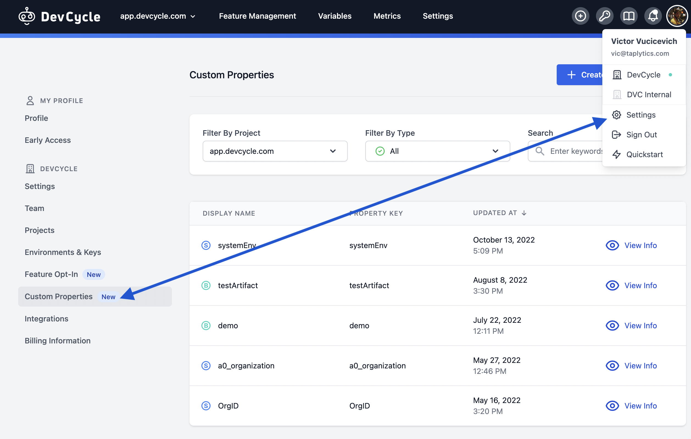Click the blue S badge beside OrgID

click(x=206, y=406)
